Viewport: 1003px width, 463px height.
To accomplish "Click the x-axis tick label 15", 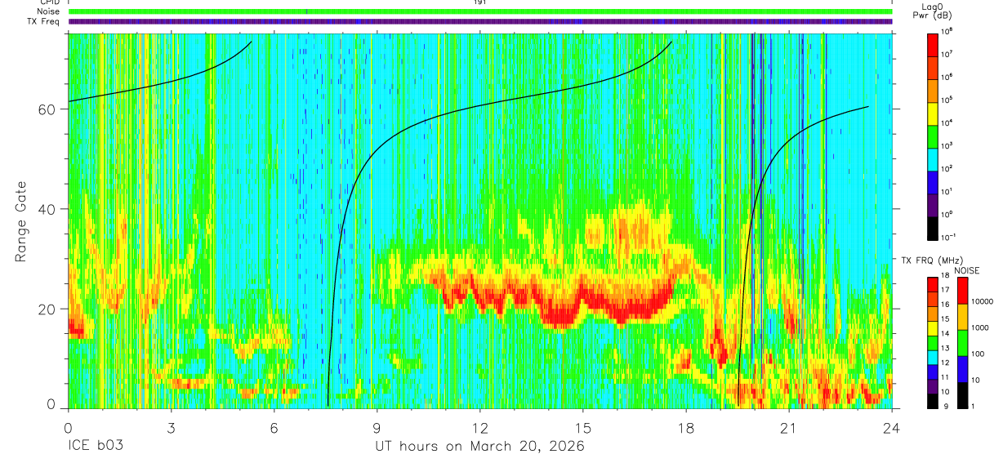I will point(582,428).
